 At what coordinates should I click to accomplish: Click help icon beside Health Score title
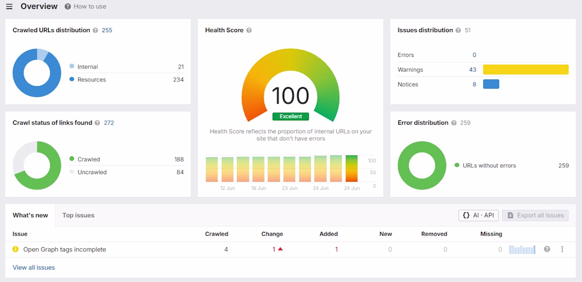point(249,31)
